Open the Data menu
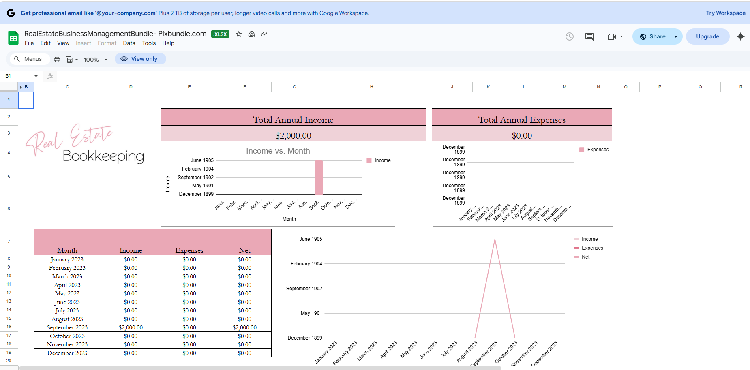 click(x=129, y=43)
